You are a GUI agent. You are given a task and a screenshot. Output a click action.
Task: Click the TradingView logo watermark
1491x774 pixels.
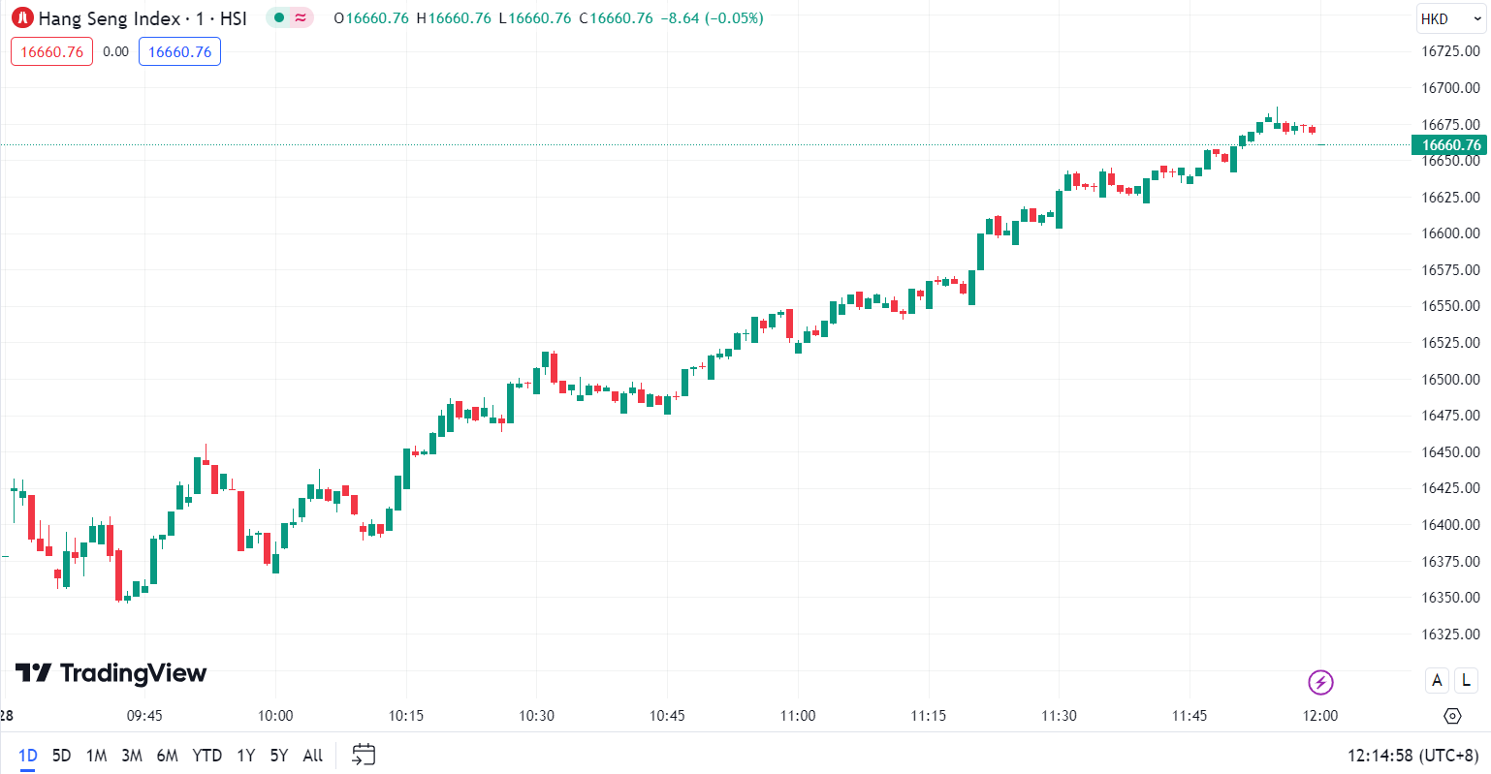click(x=111, y=673)
